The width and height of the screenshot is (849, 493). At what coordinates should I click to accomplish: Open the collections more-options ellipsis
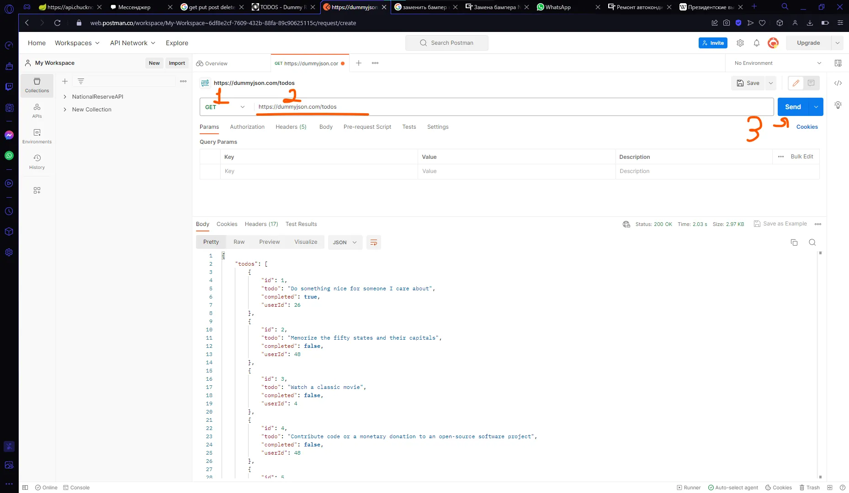tap(183, 81)
